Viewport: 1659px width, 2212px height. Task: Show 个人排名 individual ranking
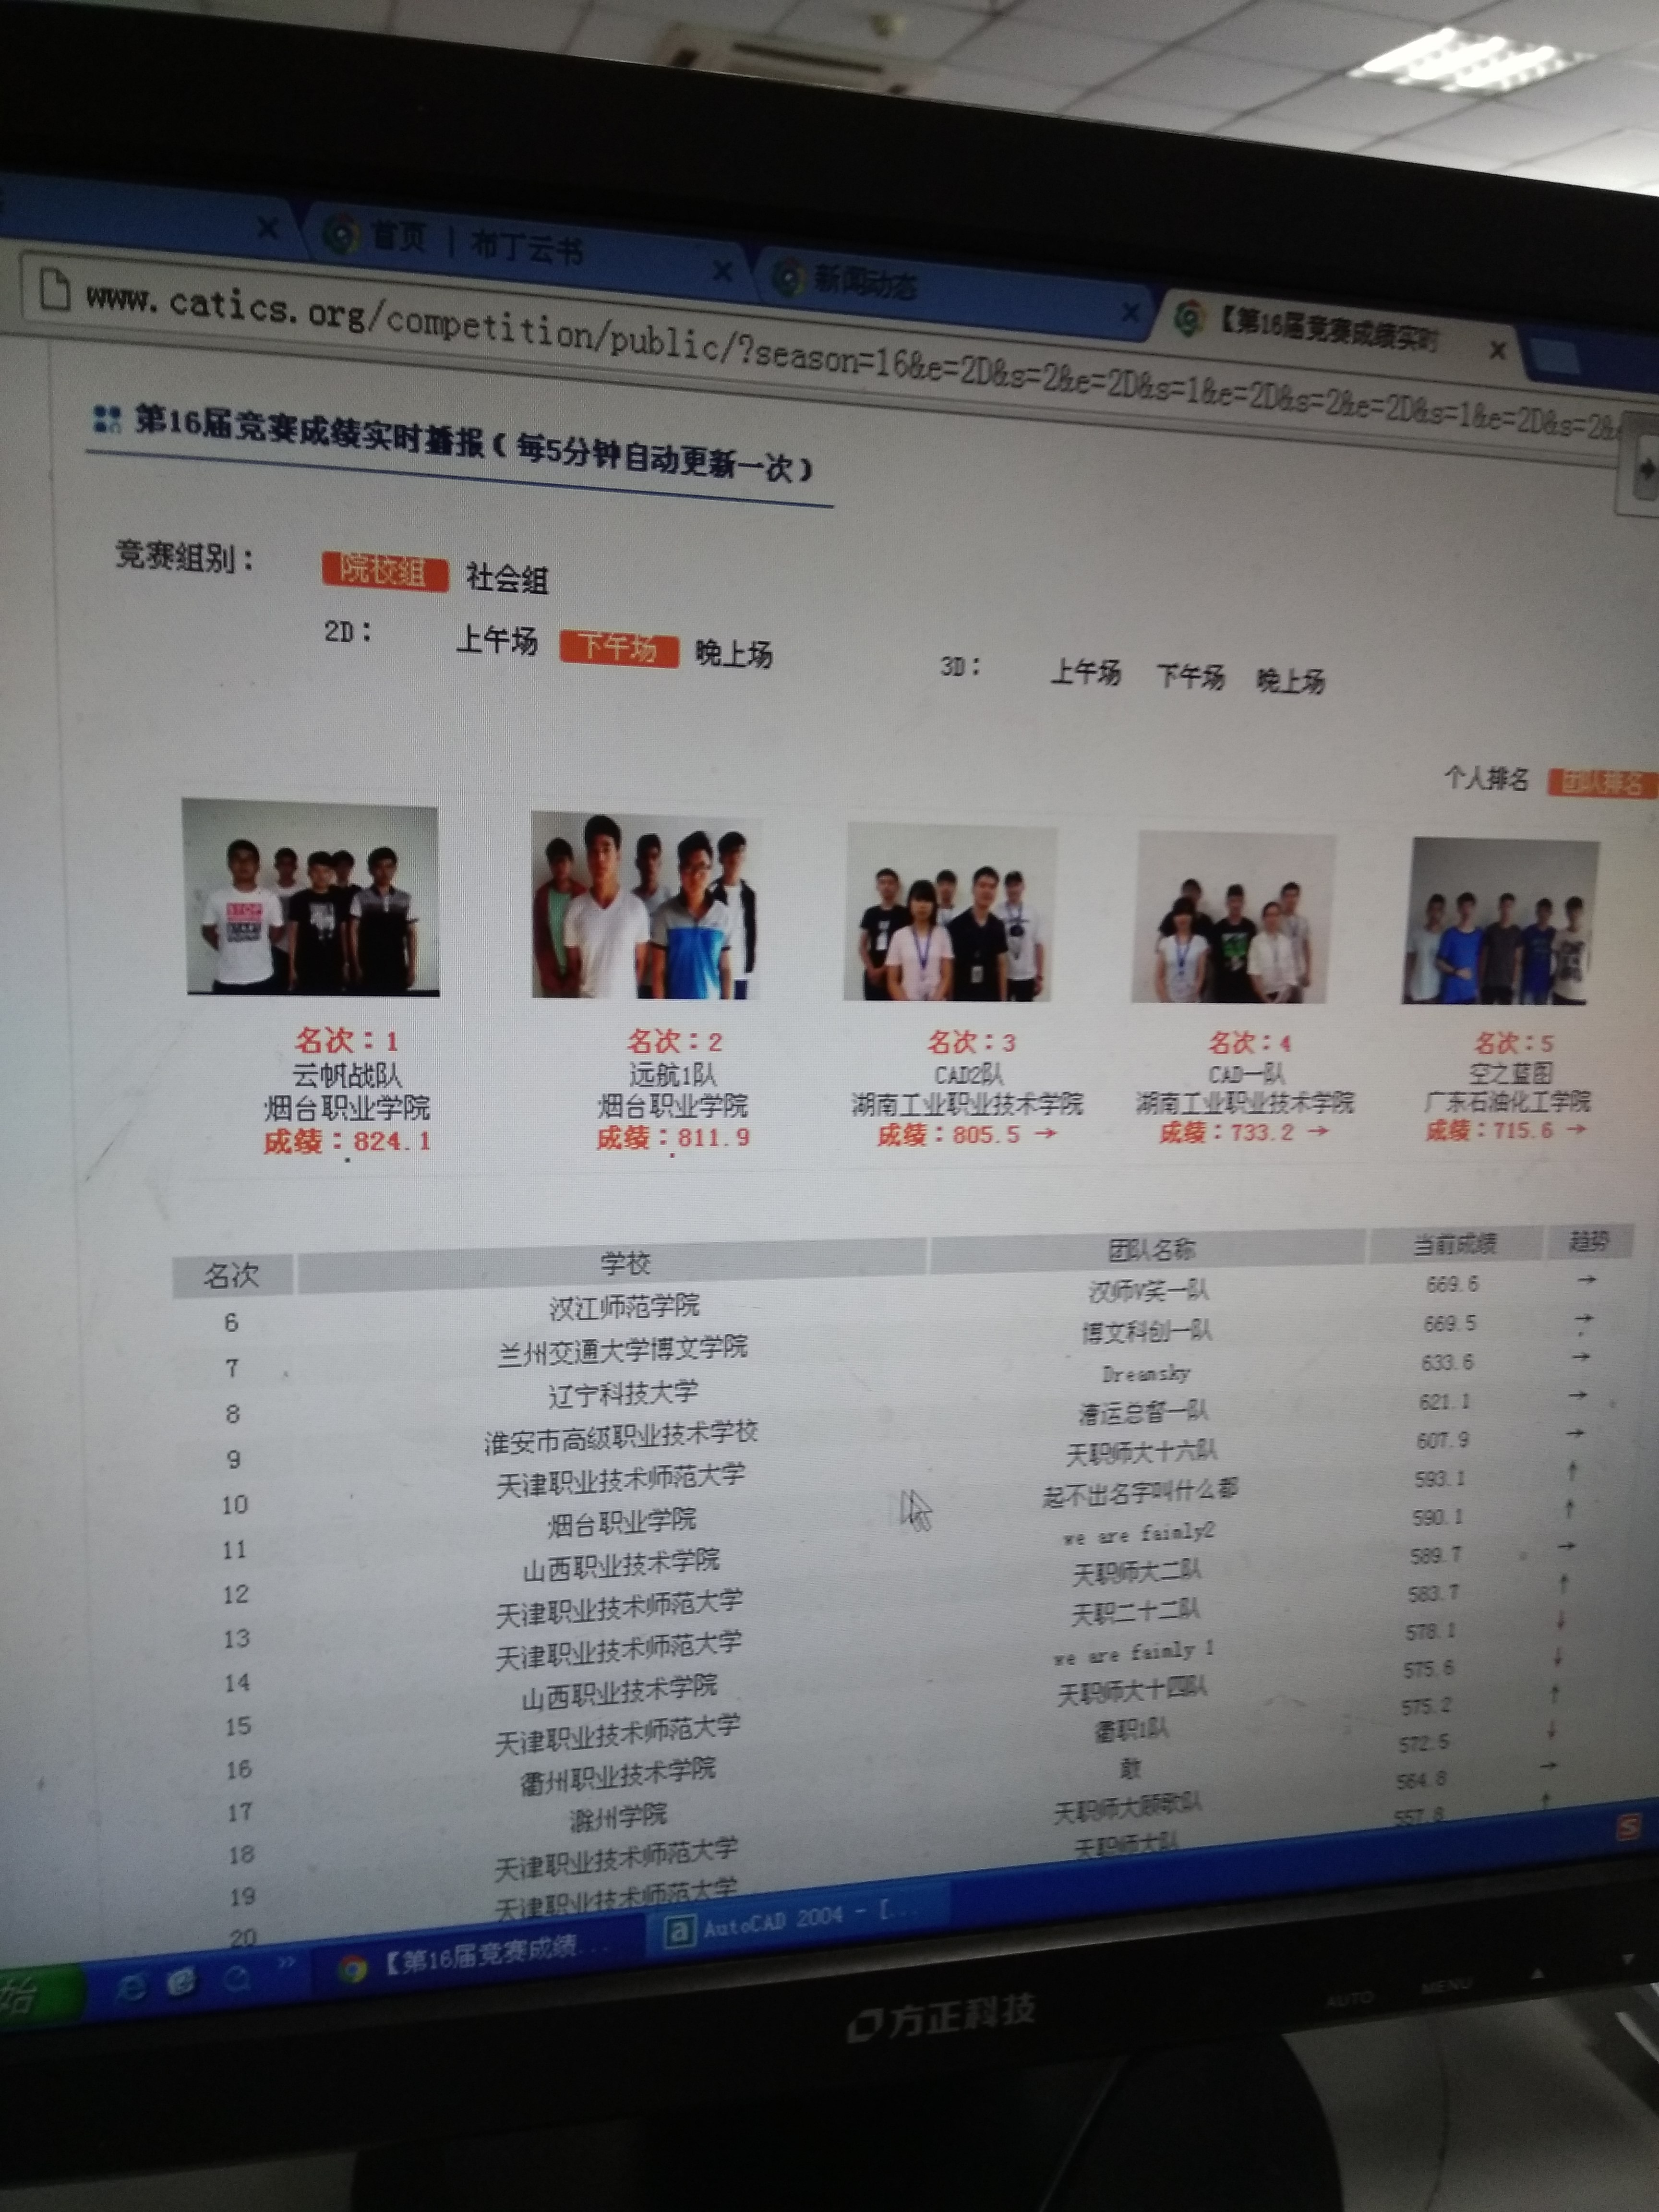pyautogui.click(x=1486, y=778)
